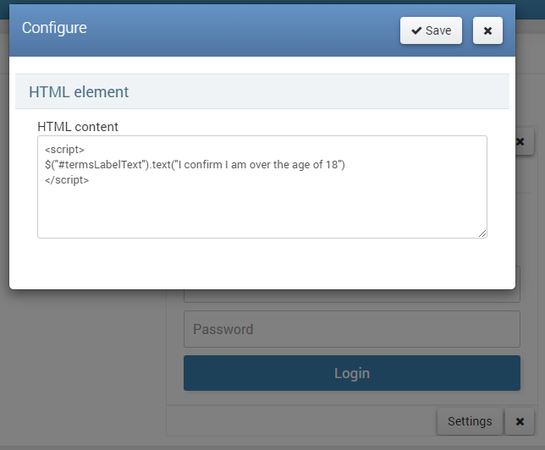Focus the field above Password

tap(352, 296)
